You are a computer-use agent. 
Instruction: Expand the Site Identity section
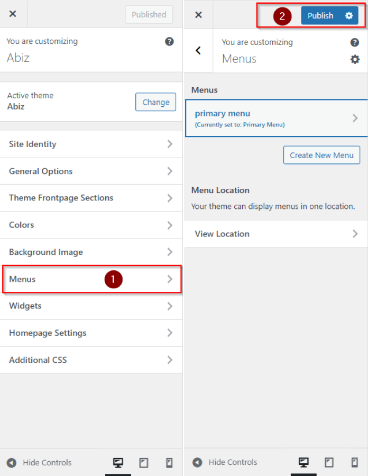(x=91, y=144)
